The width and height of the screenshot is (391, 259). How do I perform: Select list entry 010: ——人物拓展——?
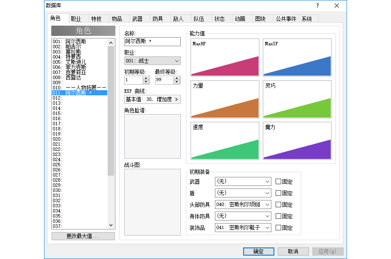coord(80,88)
